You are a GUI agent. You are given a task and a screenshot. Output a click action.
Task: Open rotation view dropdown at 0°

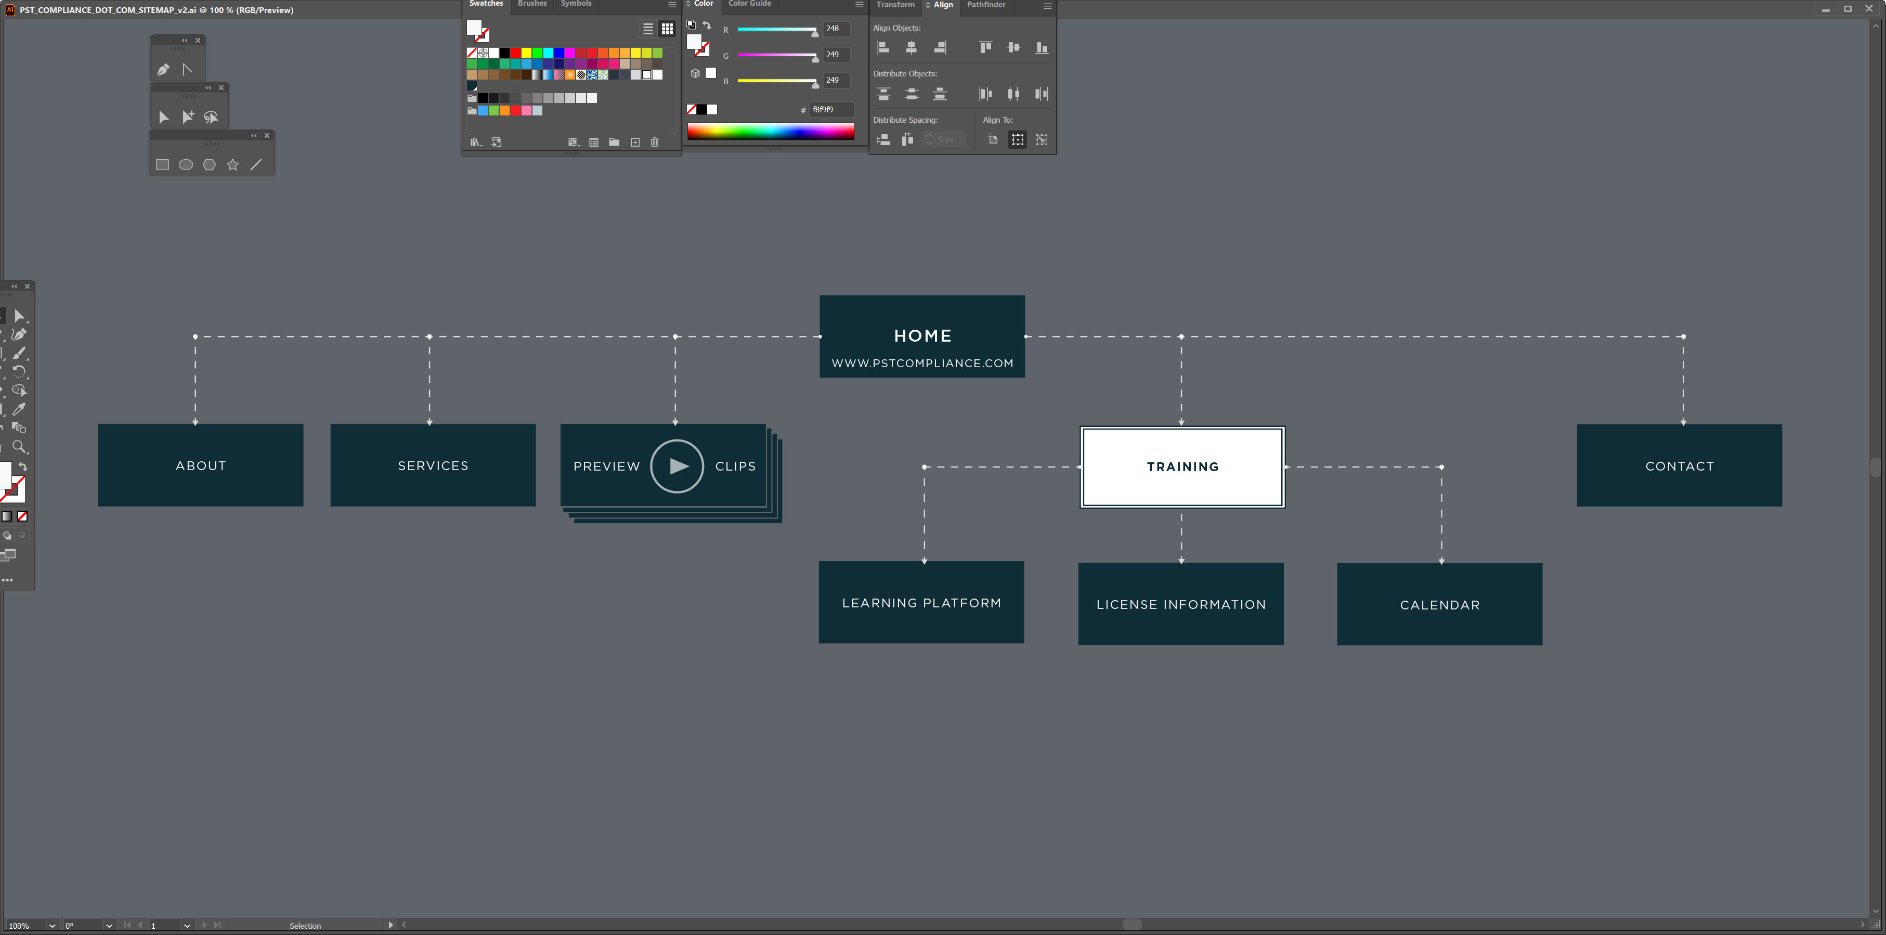pos(109,926)
